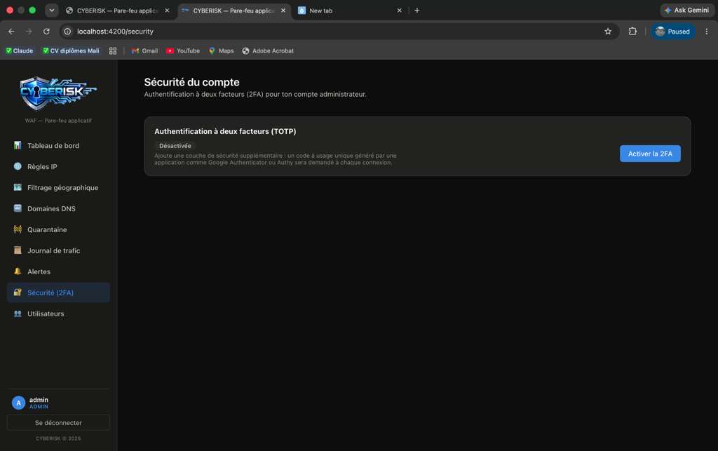Click the CYBERISK shield logo
The width and height of the screenshot is (718, 451).
tap(58, 93)
